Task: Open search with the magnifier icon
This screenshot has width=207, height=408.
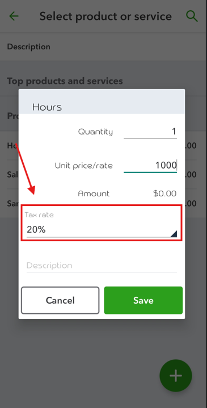Action: tap(192, 16)
